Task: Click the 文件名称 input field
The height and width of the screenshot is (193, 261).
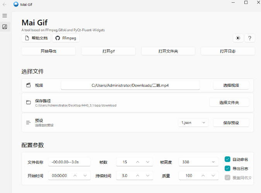Action: [69, 162]
